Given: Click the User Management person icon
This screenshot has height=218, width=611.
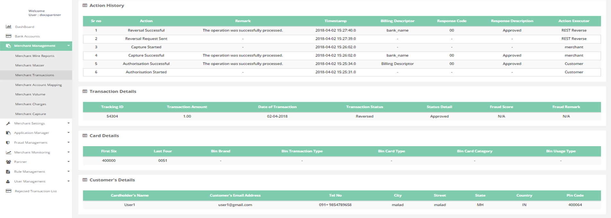Looking at the screenshot, I should click(8, 181).
